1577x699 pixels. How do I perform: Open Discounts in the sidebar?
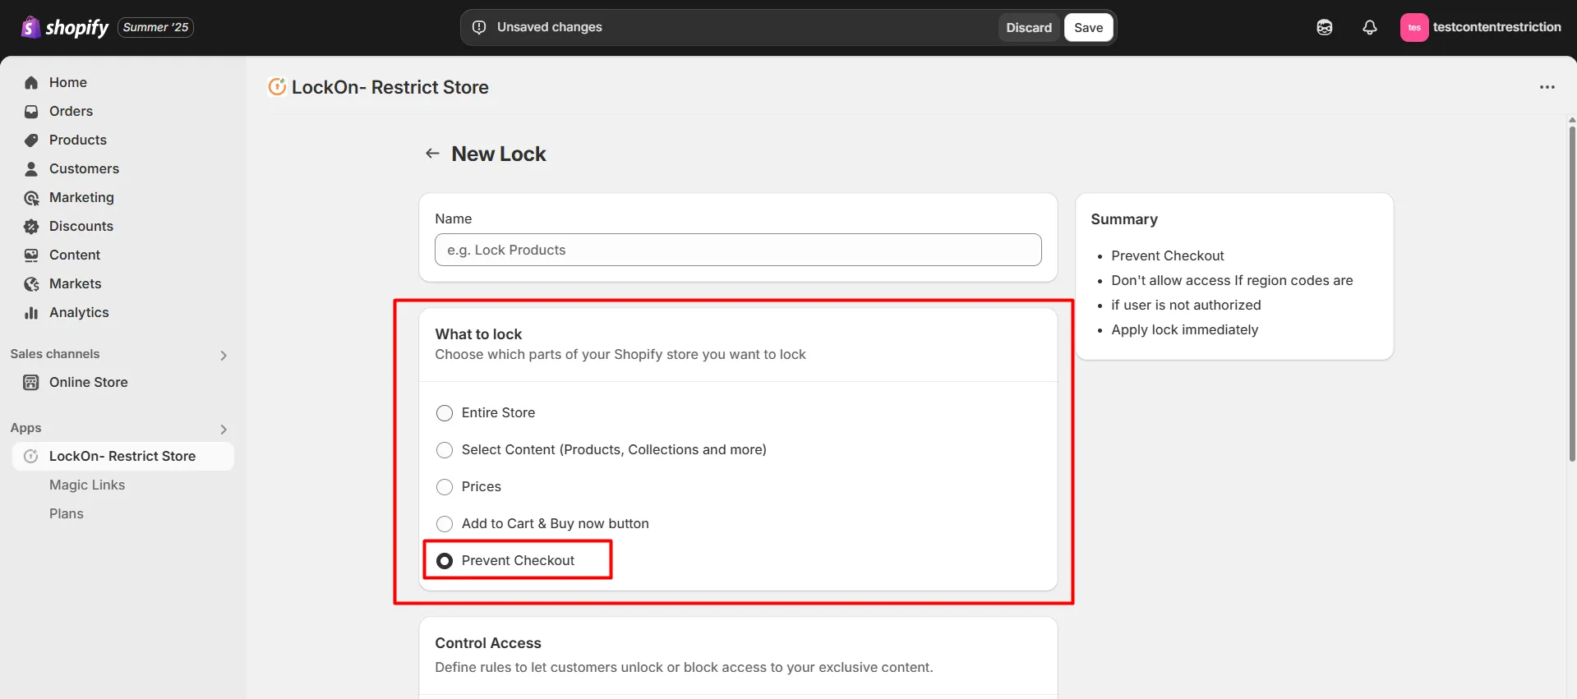point(123,226)
